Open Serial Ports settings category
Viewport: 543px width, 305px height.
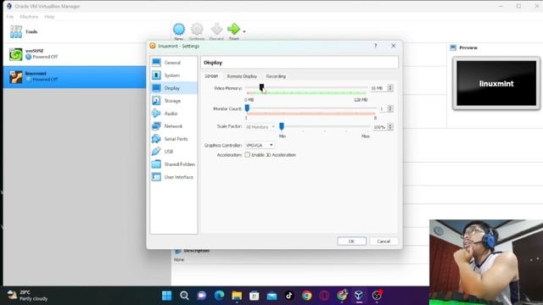click(173, 139)
